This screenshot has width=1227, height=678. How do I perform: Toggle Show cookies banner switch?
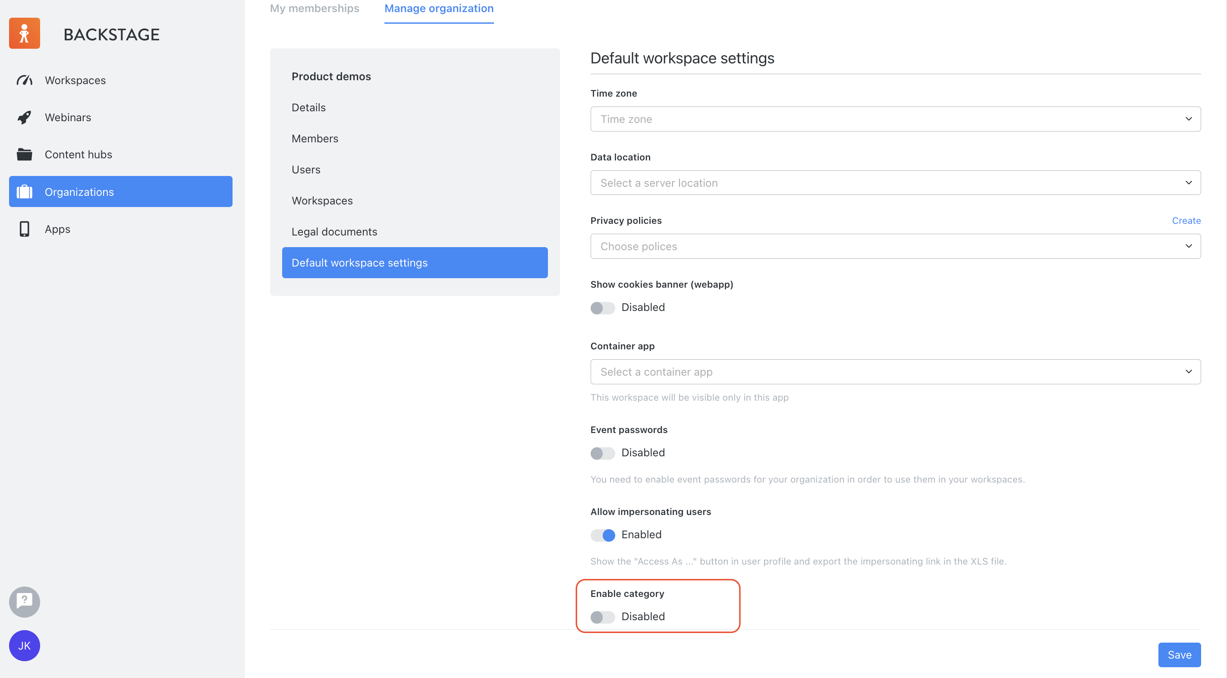603,308
